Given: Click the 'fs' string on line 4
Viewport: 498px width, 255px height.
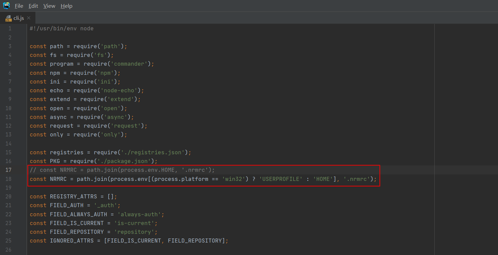Looking at the screenshot, I should [100, 55].
